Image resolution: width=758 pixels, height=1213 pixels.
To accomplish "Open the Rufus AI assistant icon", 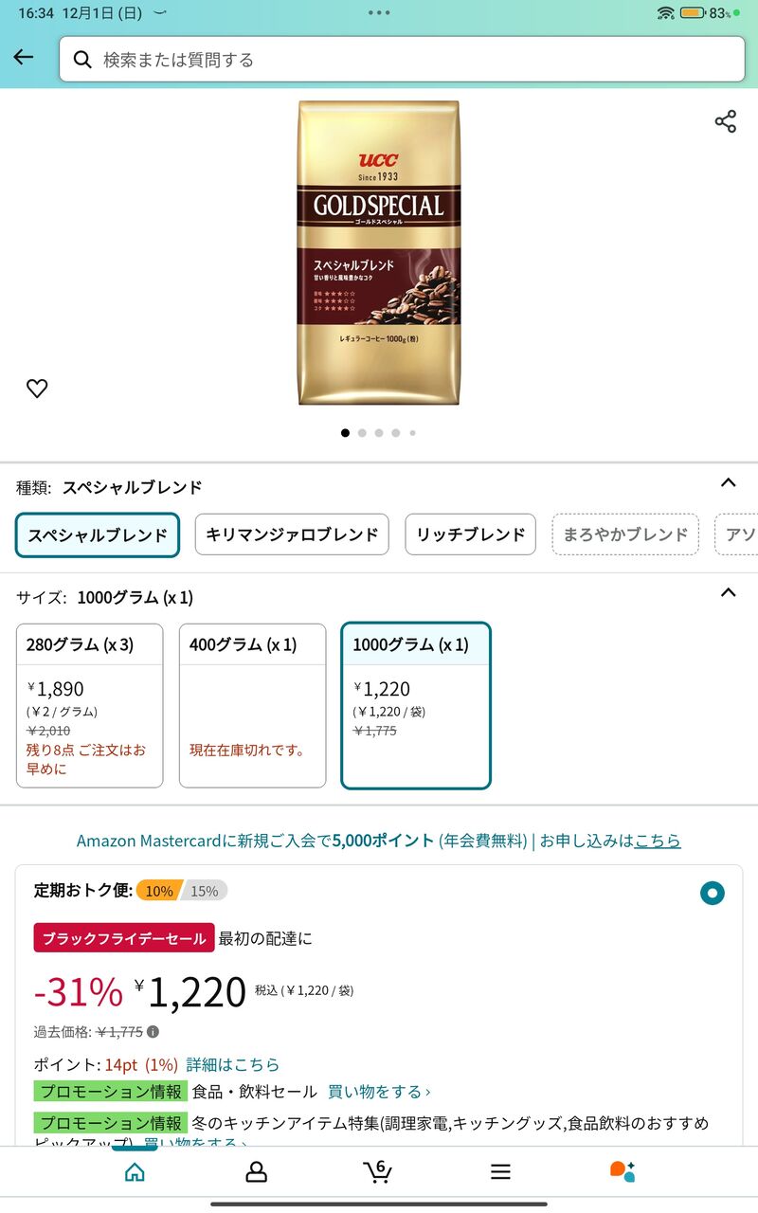I will [x=623, y=1171].
